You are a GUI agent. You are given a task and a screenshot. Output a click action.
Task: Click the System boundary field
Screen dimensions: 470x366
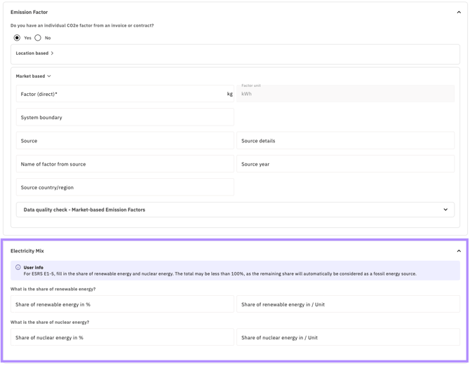tap(125, 117)
